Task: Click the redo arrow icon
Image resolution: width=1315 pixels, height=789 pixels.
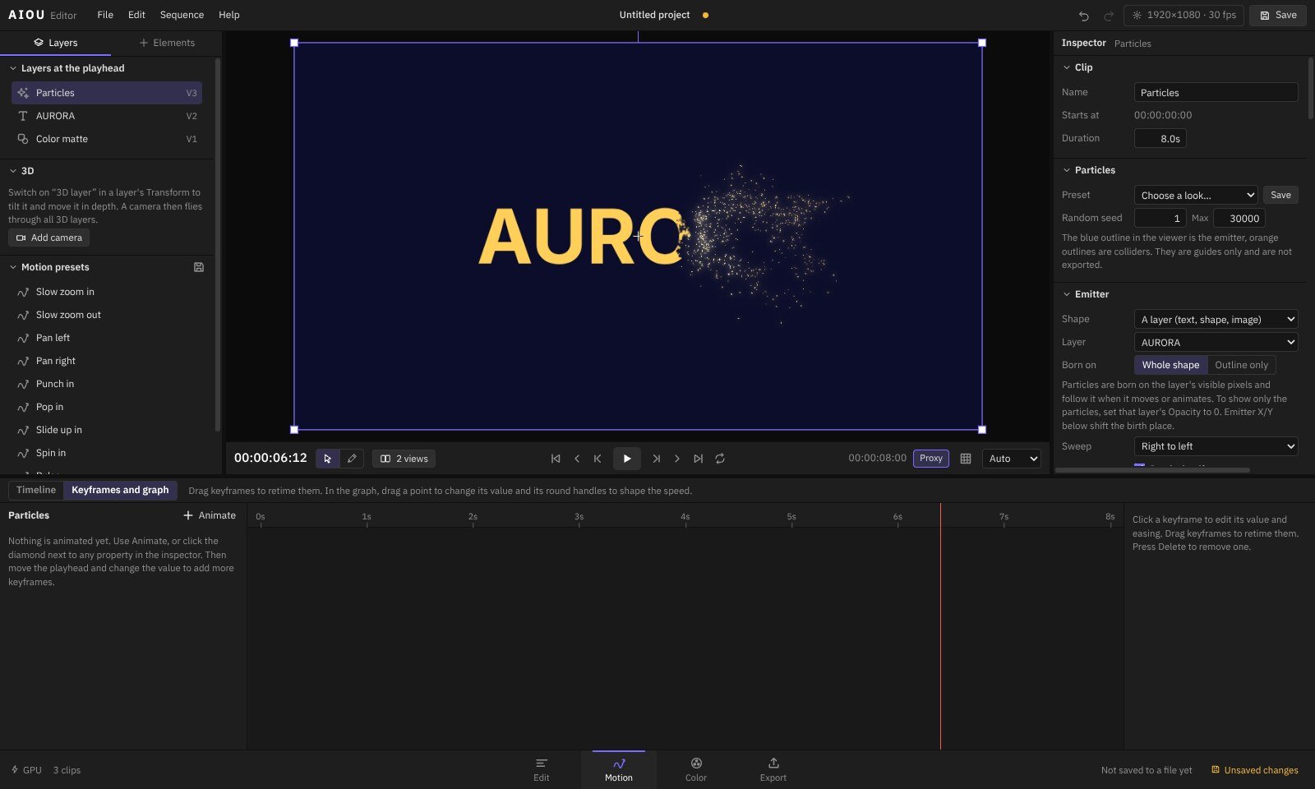Action: pos(1109,15)
